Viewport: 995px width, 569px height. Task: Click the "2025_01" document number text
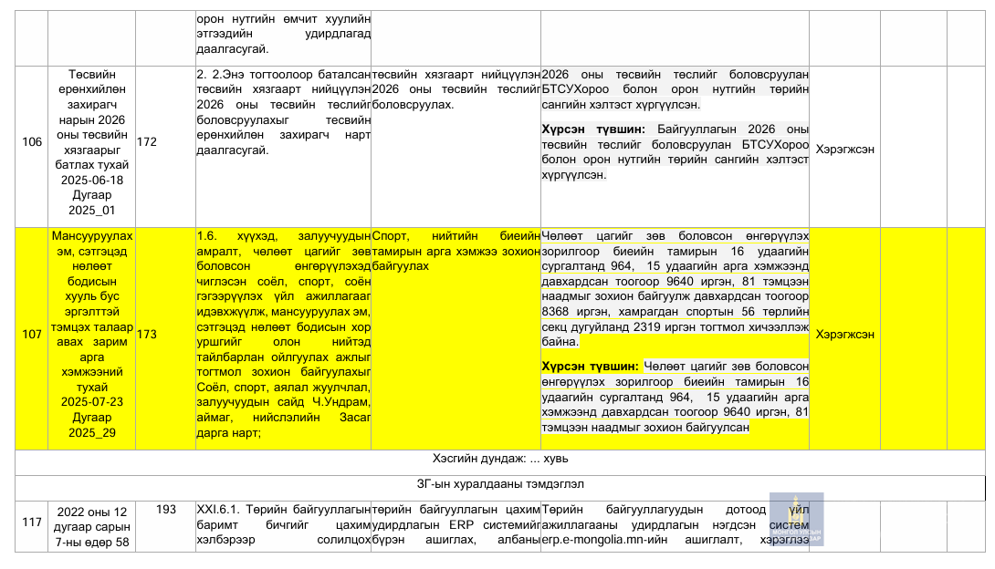[x=92, y=211]
